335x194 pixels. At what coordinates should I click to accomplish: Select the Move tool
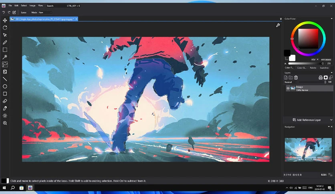tap(5, 20)
